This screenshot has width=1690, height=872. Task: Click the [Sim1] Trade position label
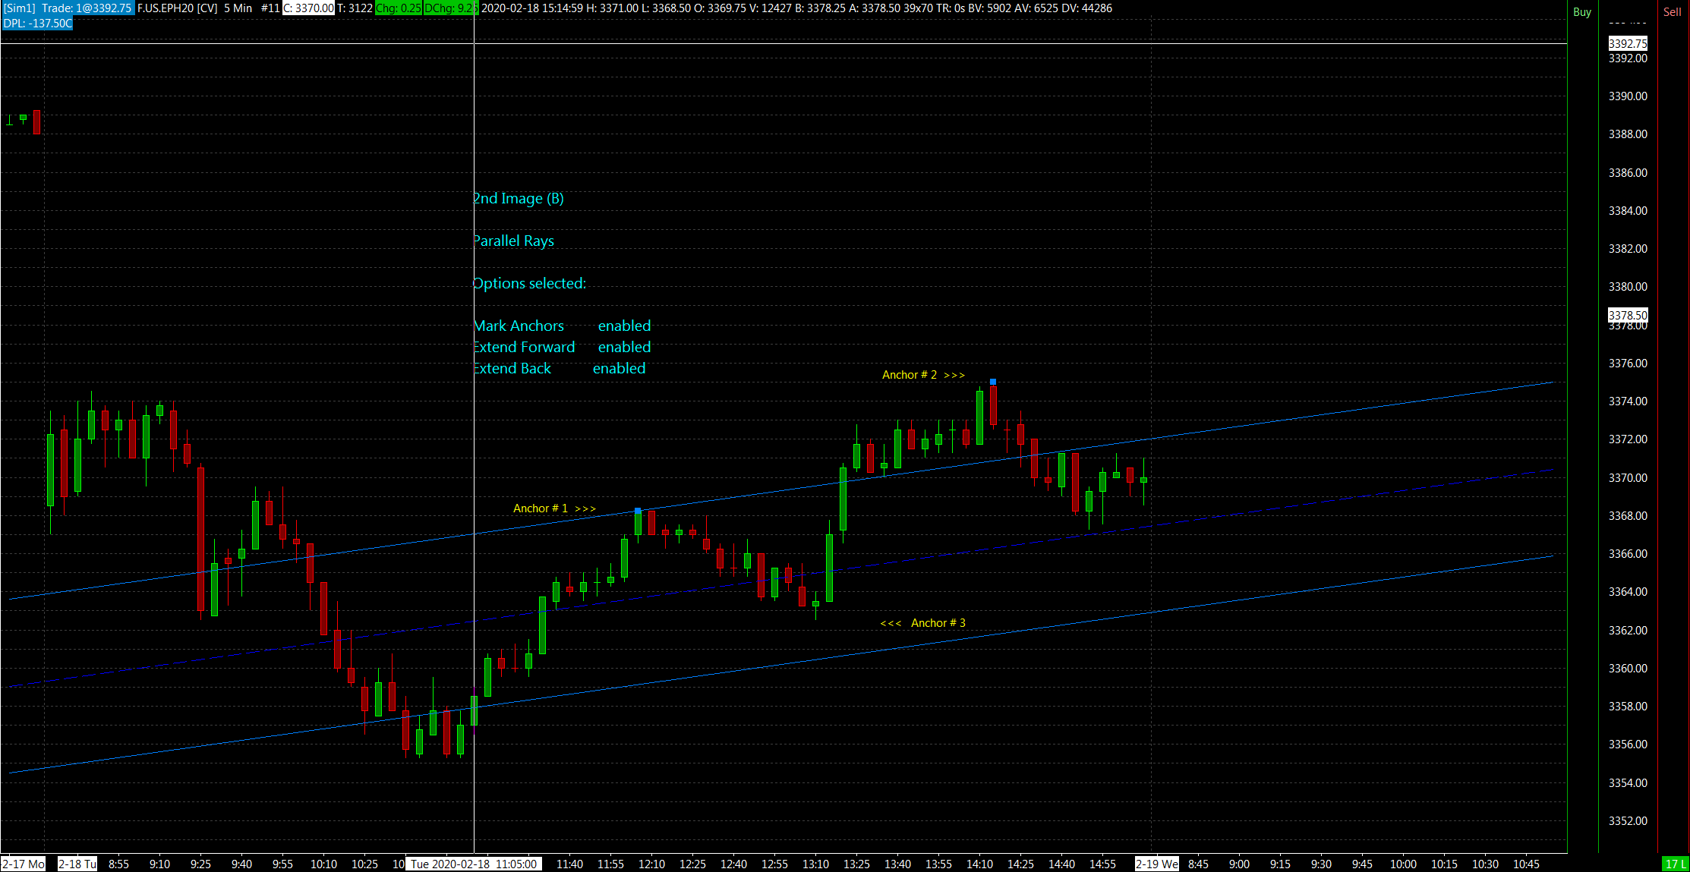68,8
